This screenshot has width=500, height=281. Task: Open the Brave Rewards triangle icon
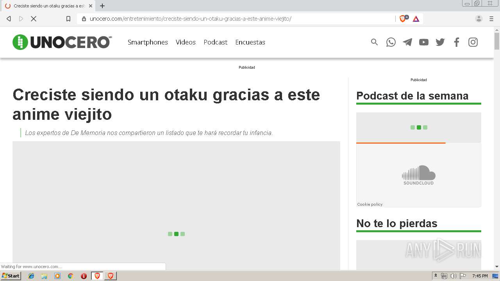pyautogui.click(x=416, y=19)
